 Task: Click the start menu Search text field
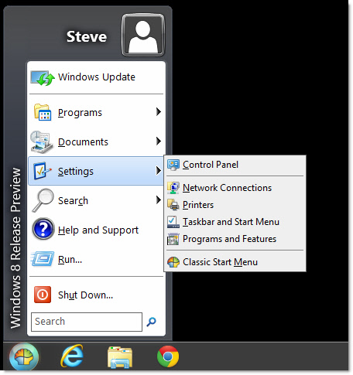click(87, 322)
